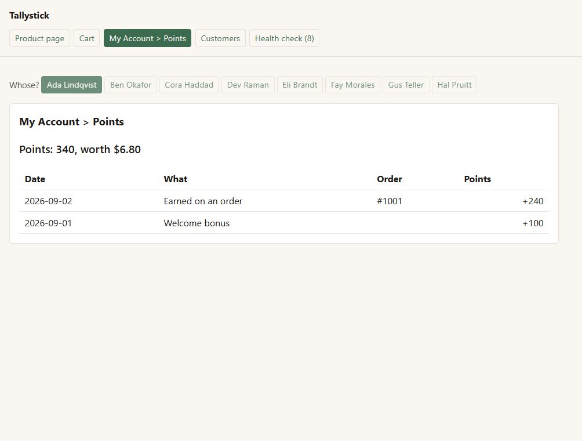Click 'Welcome bonus' entry

tap(197, 223)
